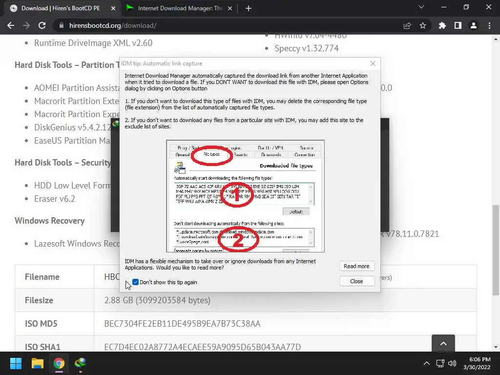Screen dimensions: 500x375
Task: Open the Chrome three-dot menu
Action: pos(489,25)
